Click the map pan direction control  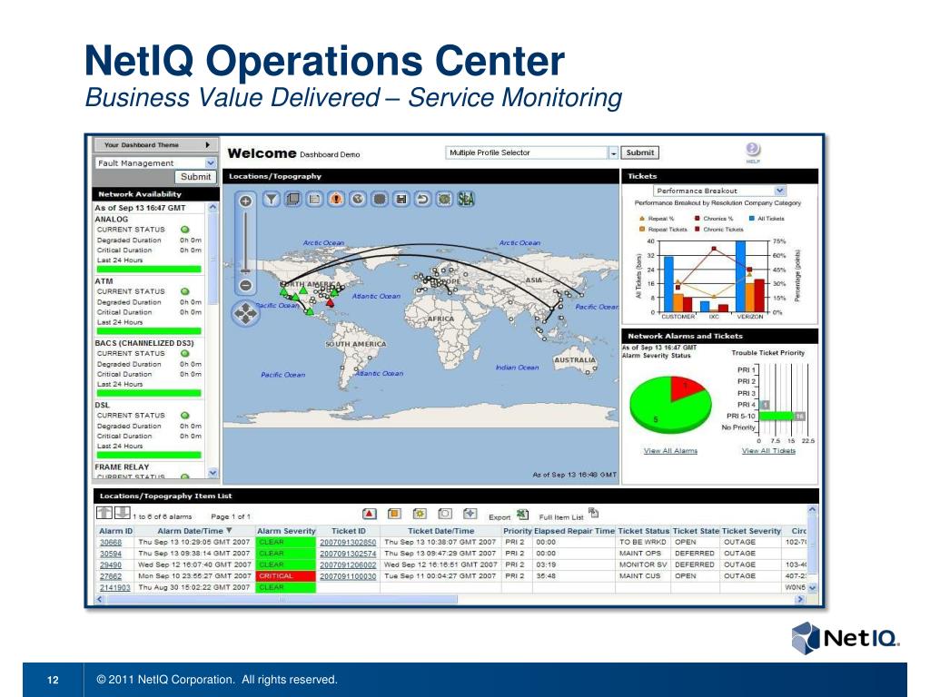(245, 313)
